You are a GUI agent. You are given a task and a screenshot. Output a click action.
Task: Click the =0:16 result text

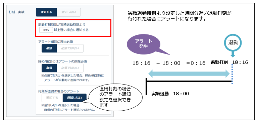pos(196,63)
